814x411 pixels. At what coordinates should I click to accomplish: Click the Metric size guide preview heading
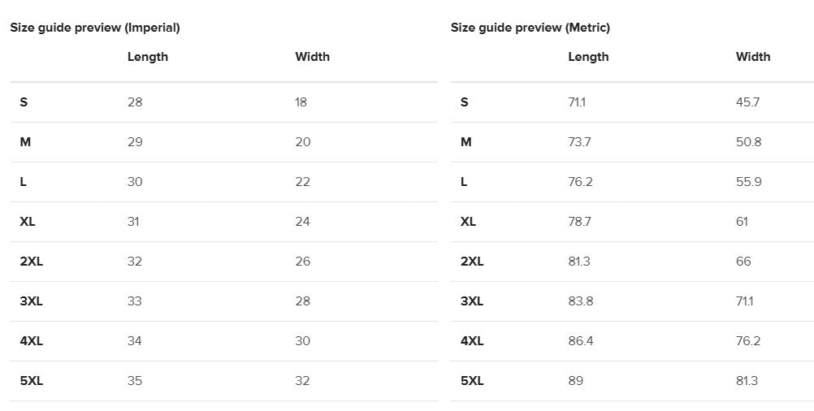[530, 28]
